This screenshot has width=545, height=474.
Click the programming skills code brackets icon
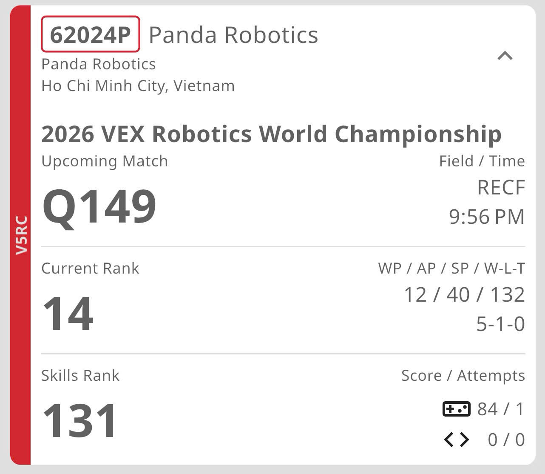point(457,440)
